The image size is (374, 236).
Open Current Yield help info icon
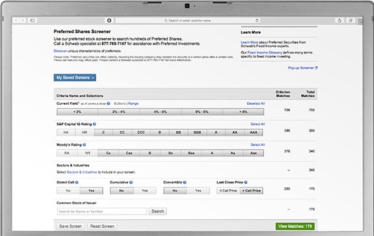[109, 103]
